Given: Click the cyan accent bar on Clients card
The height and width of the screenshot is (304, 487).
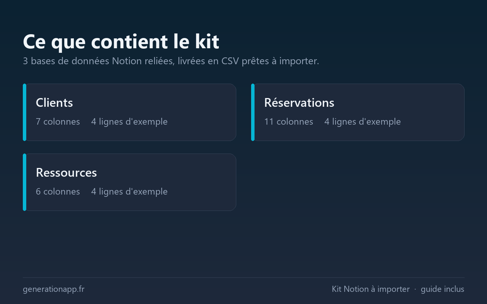Looking at the screenshot, I should (x=24, y=112).
